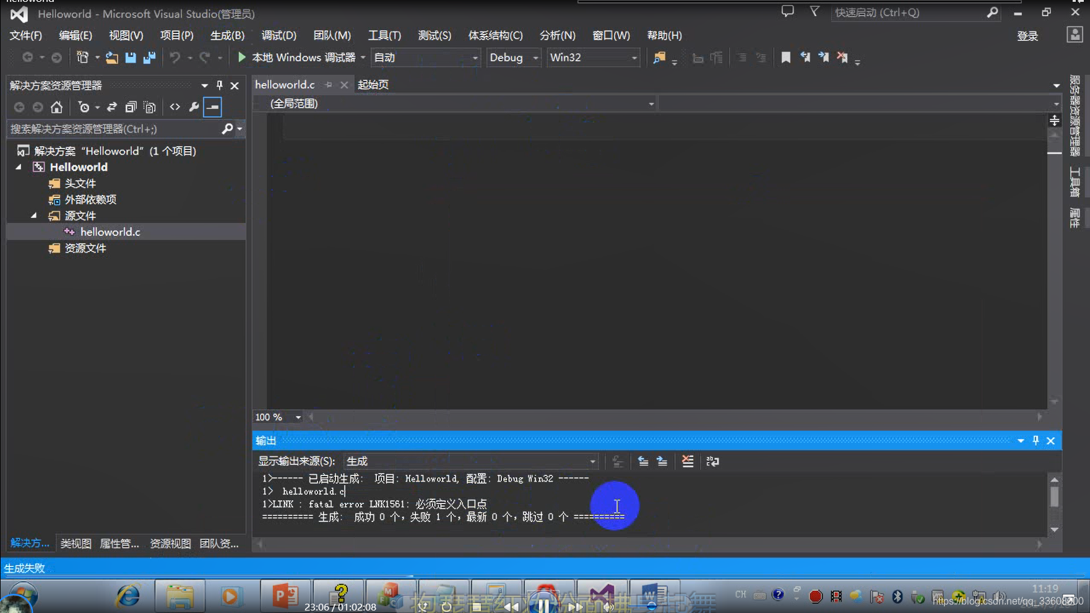Screen dimensions: 1090x613
Task: Toggle pin on Solution Explorer panel
Action: point(219,85)
